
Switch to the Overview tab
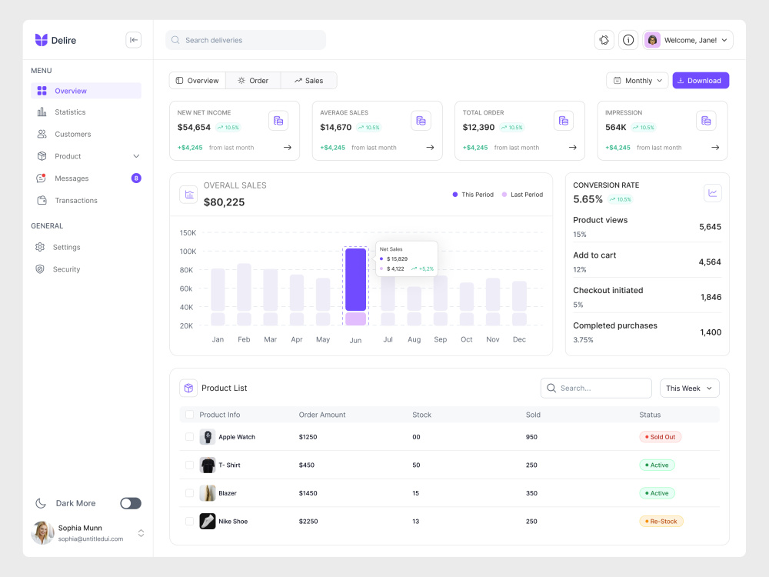point(197,81)
